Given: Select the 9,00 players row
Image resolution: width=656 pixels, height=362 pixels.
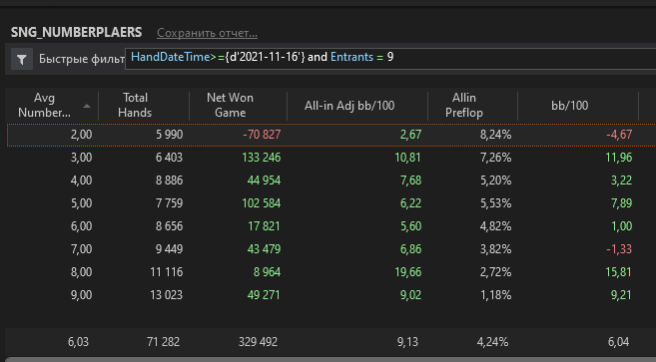Looking at the screenshot, I should coord(330,295).
